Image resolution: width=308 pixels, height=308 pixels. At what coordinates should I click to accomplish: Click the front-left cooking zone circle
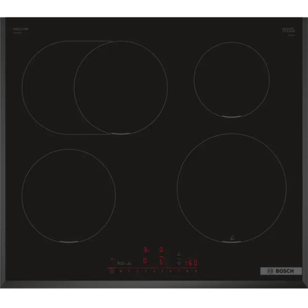[68, 195]
